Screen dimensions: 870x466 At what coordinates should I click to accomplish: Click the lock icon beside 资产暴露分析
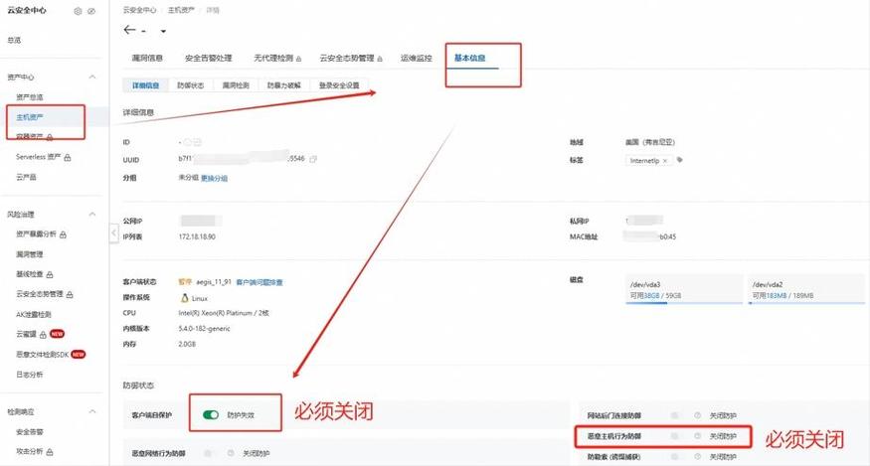pos(63,234)
